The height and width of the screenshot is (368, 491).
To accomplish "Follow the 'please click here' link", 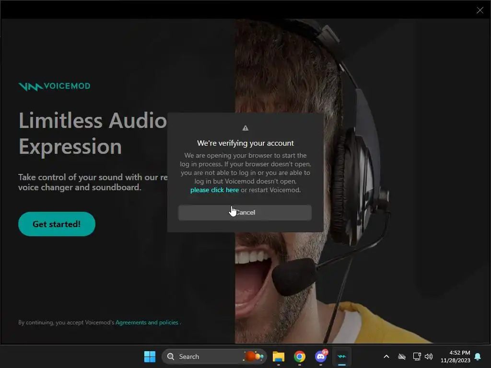I will click(214, 190).
